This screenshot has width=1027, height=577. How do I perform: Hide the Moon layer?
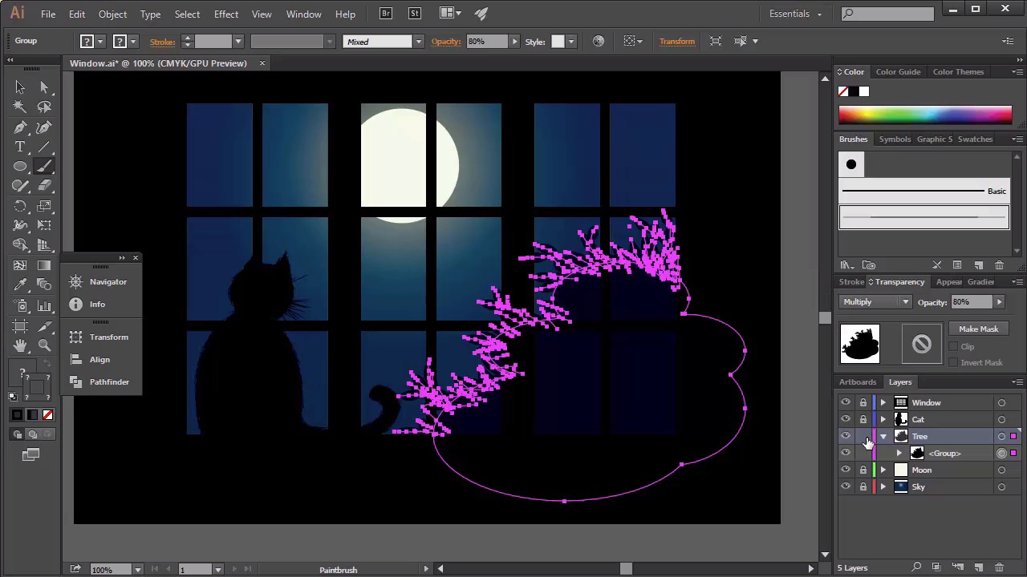(846, 470)
